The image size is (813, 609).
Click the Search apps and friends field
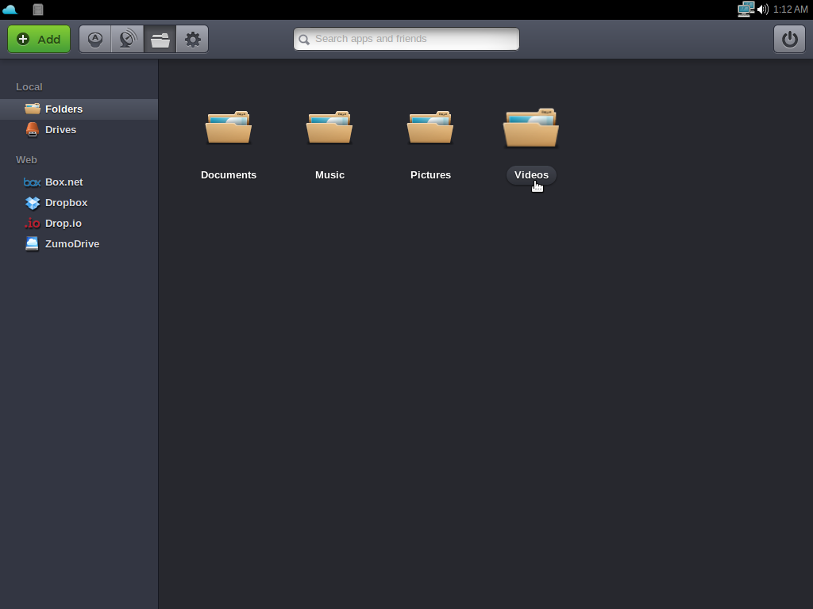tap(406, 40)
